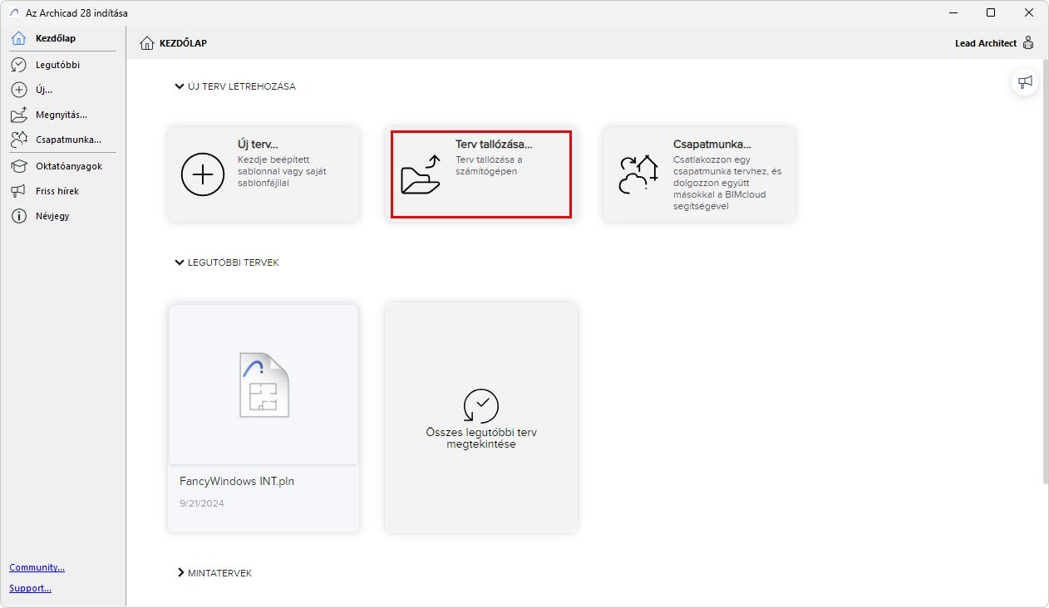The image size is (1049, 608).
Task: Click Összes legutóbbi terv megtekintése card
Action: tap(481, 418)
